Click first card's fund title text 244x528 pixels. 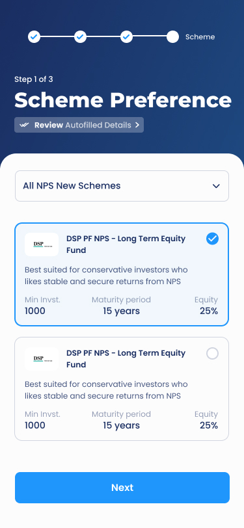pyautogui.click(x=126, y=244)
